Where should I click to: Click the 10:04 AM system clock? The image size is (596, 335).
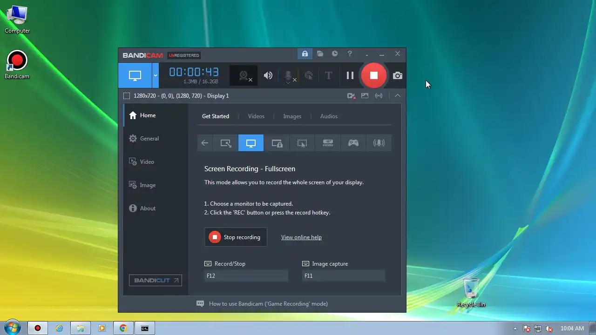pyautogui.click(x=572, y=328)
